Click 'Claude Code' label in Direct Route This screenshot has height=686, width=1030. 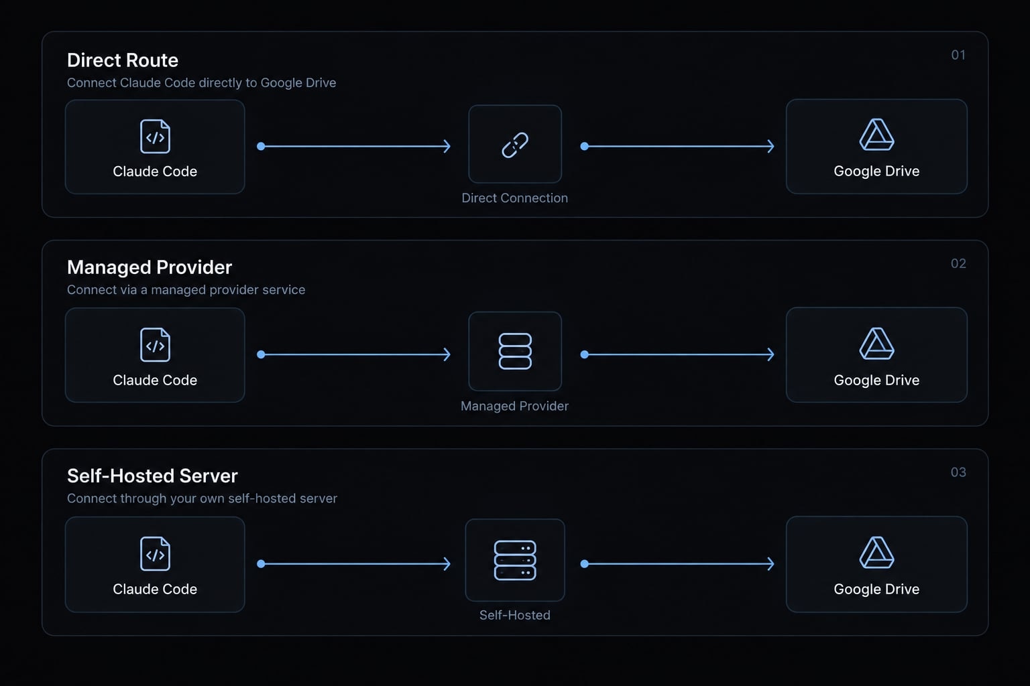tap(155, 171)
